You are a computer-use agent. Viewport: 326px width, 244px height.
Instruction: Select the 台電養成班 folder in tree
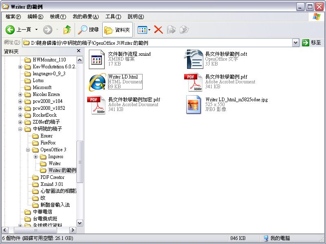tap(41, 219)
